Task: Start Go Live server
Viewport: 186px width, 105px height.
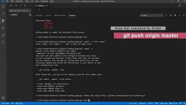Action: click(174, 104)
